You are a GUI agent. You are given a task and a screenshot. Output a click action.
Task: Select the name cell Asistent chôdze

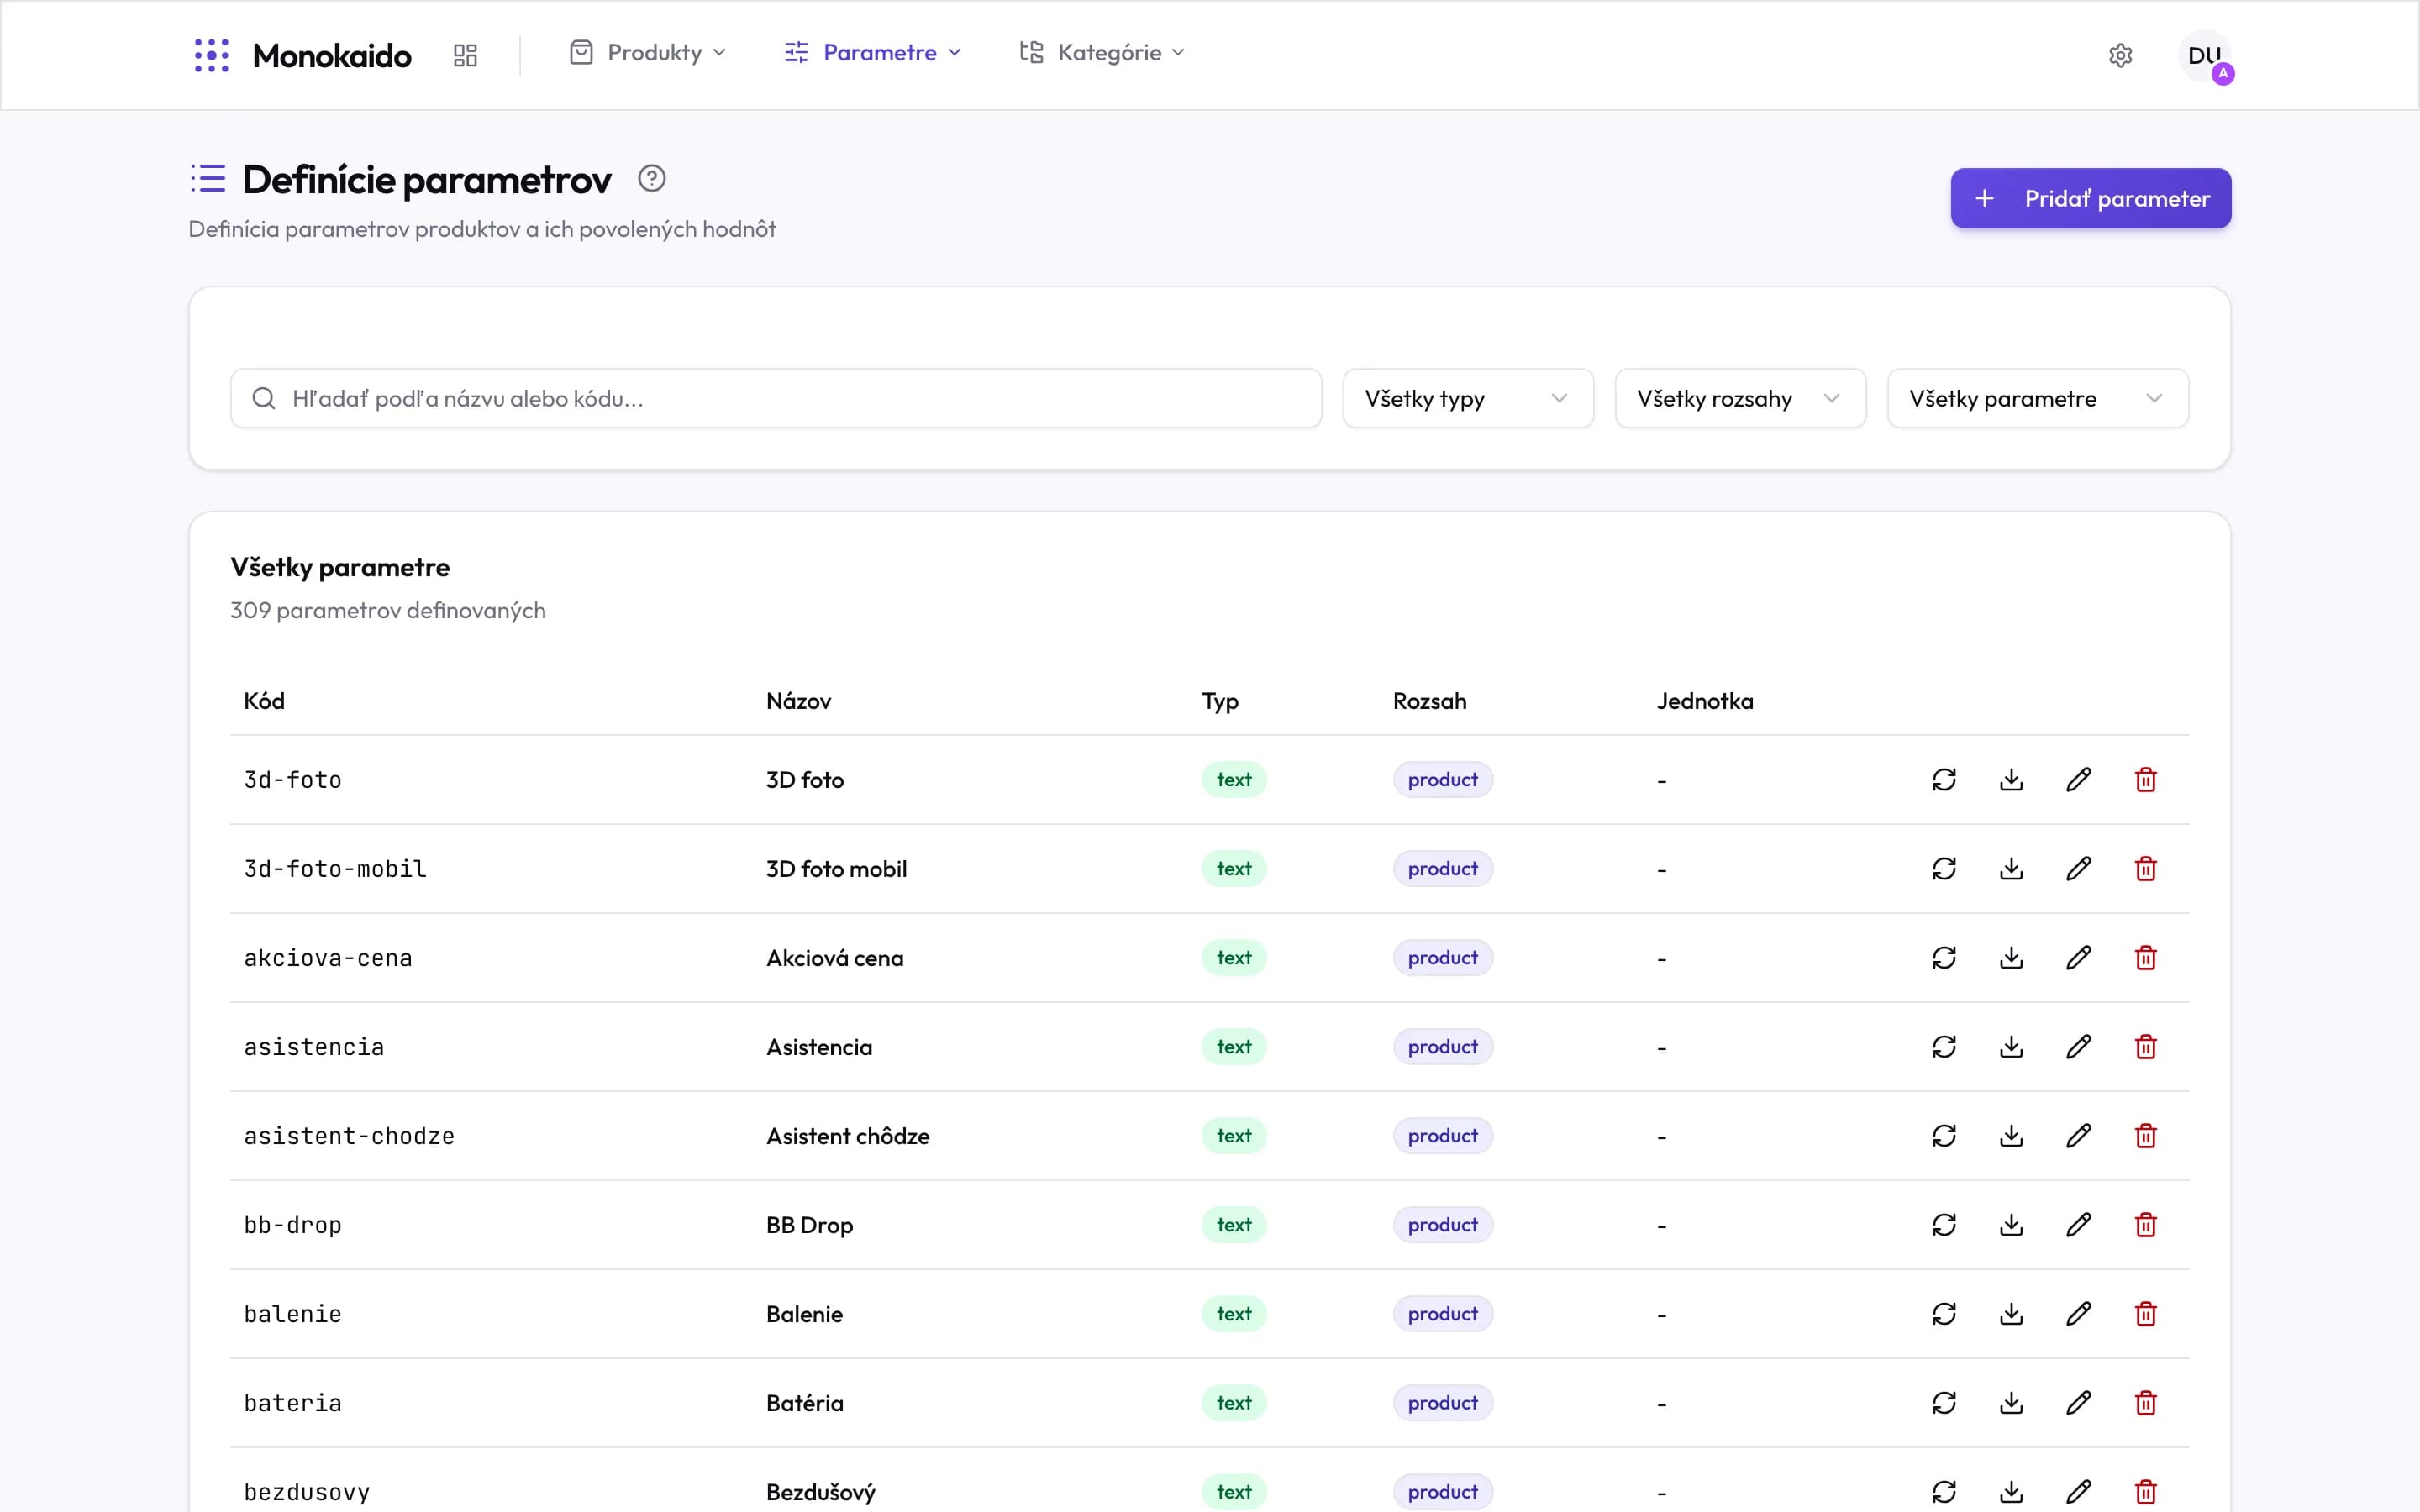tap(847, 1136)
